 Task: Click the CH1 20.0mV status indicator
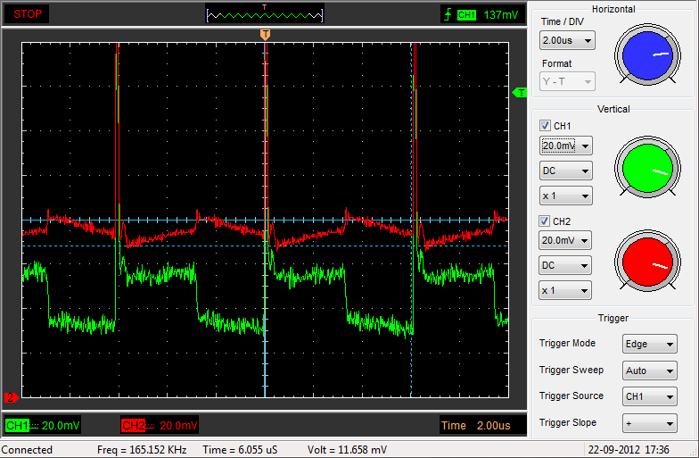tap(44, 425)
